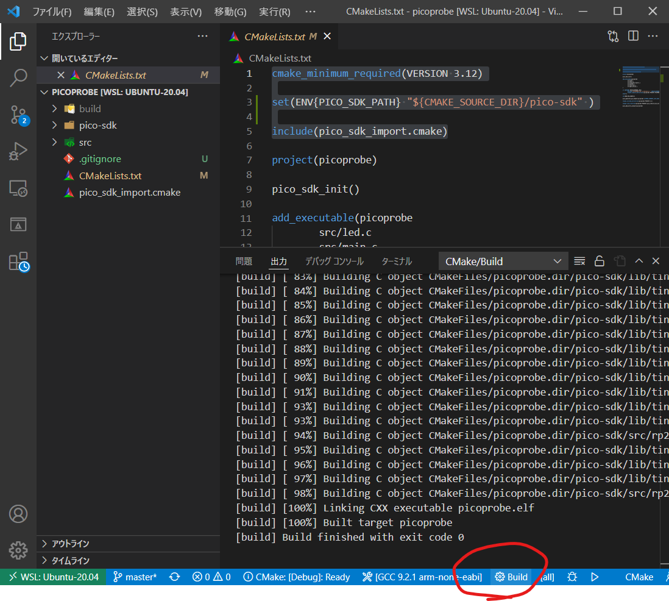Open editor more actions ellipsis
This screenshot has height=601, width=669.
click(x=653, y=37)
